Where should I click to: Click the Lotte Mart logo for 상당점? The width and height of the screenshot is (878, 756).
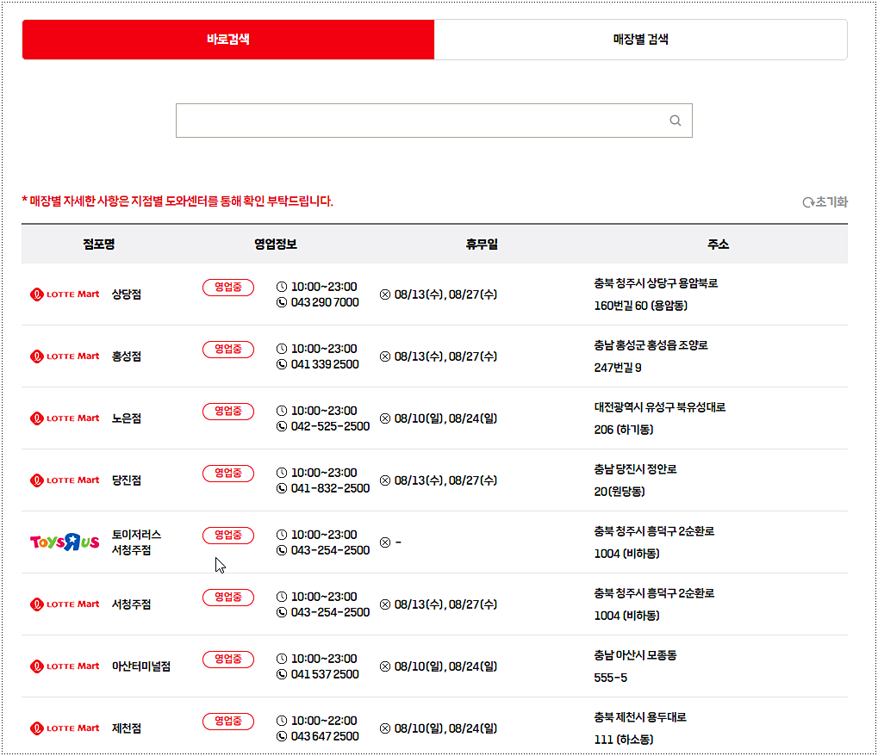(65, 294)
